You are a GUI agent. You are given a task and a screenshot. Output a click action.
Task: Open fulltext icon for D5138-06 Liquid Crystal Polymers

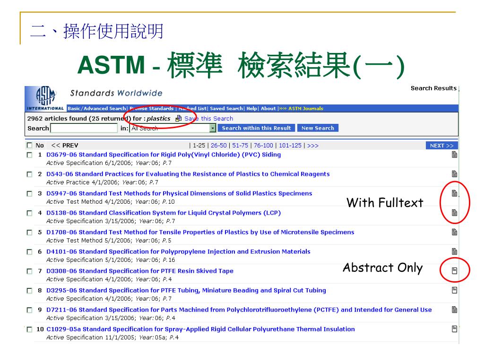[x=454, y=213]
